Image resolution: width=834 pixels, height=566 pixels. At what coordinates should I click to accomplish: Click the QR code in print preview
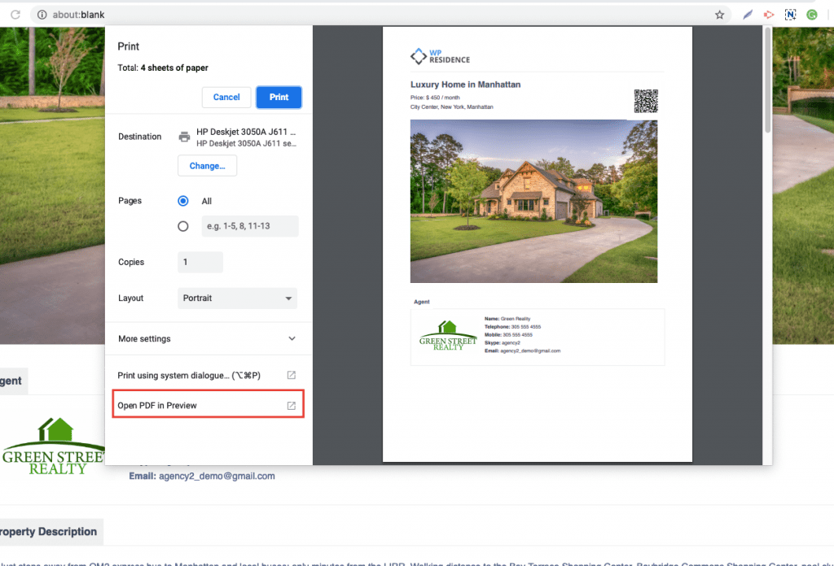[x=646, y=101]
